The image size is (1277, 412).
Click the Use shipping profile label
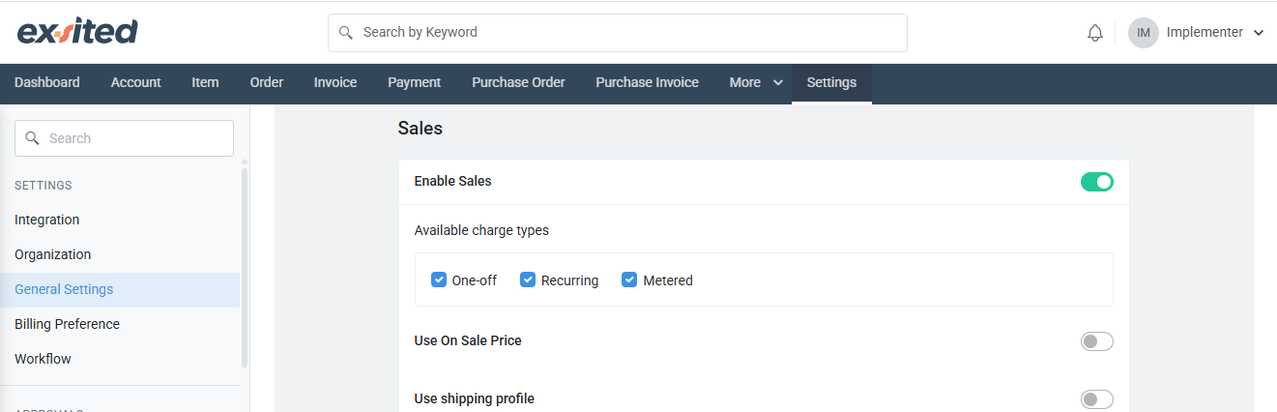(475, 398)
